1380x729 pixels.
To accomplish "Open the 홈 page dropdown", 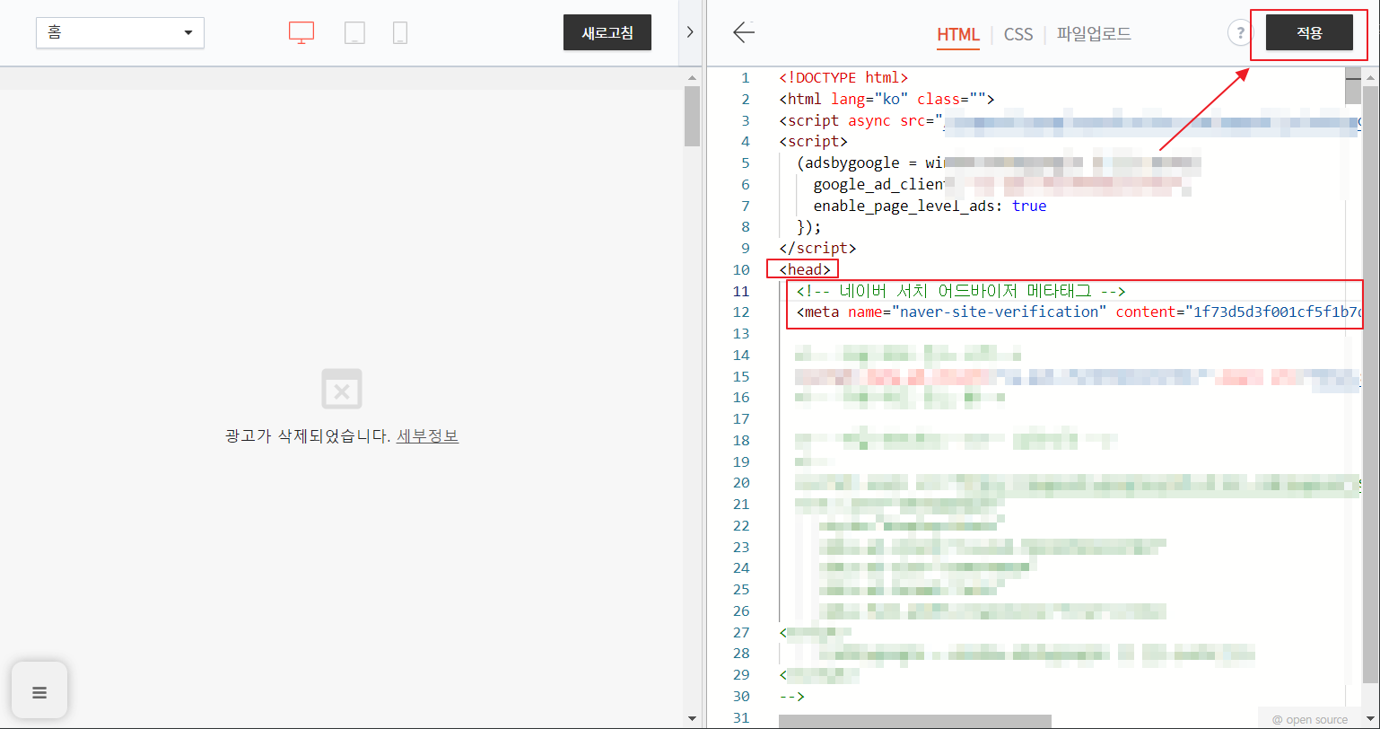I will [120, 32].
